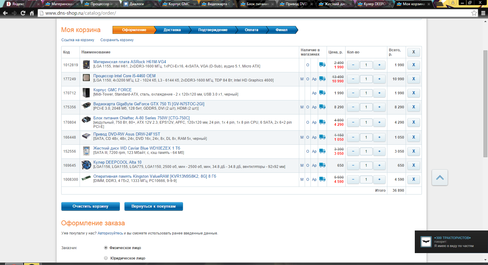Click delivery truck icon for GTX 750 Ti
Screen dimensions: 488x265
[x=322, y=107]
